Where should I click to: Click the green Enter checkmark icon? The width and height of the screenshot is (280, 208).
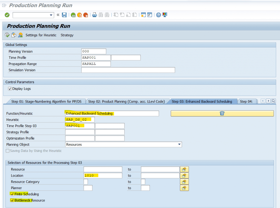click(7, 15)
